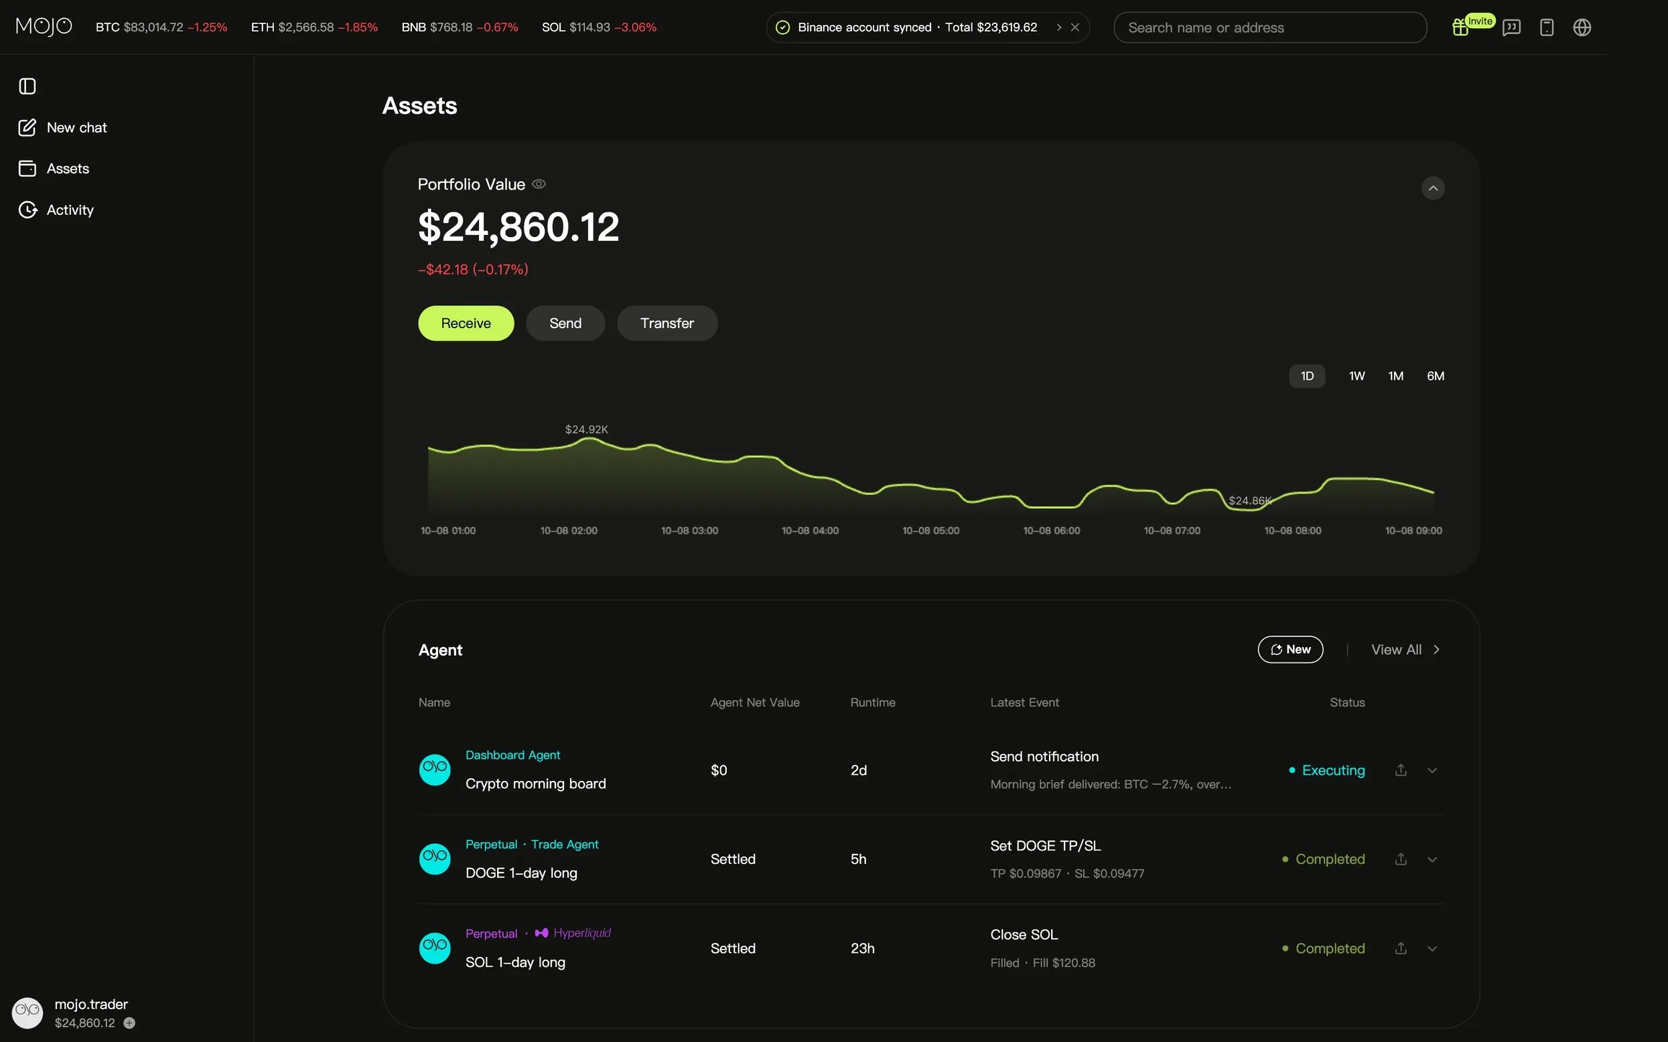Screen dimensions: 1668x1042
Task: Open the feedback chat icon in header
Action: pos(1511,27)
